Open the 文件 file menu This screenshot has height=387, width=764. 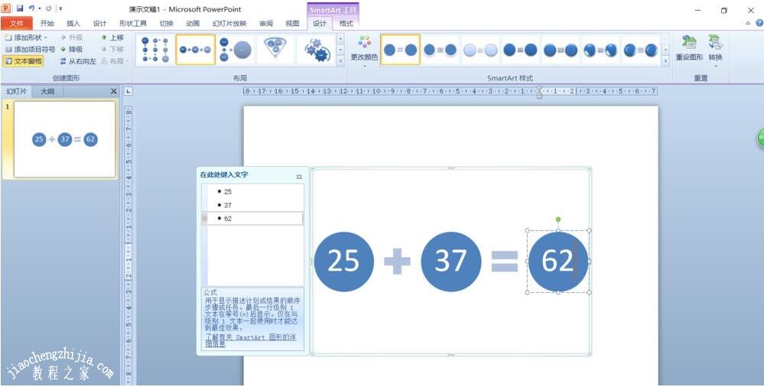coord(17,24)
